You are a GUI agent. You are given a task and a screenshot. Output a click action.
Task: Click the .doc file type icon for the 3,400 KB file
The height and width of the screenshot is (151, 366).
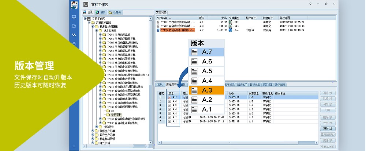click(x=230, y=30)
